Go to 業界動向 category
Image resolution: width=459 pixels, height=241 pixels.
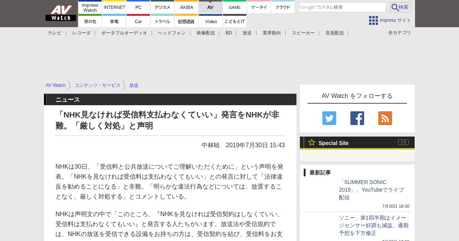272,33
